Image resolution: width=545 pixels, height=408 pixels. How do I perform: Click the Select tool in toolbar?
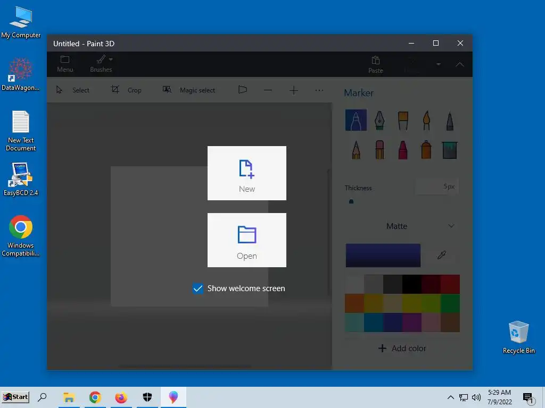coord(72,90)
